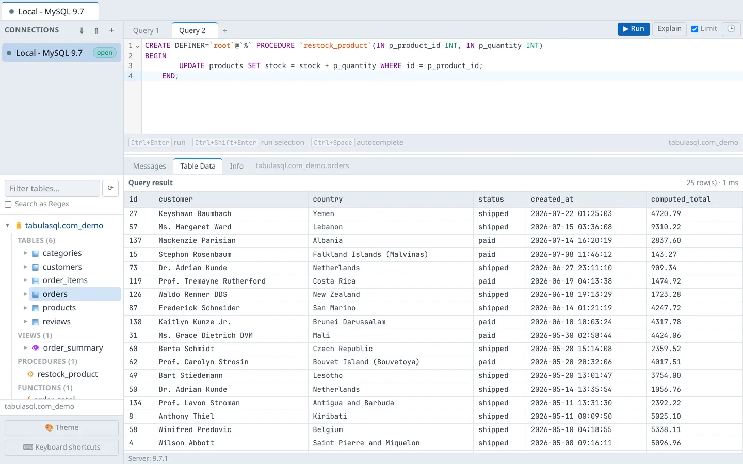
Task: Click the TABLES (6) section header
Action: [x=36, y=240]
